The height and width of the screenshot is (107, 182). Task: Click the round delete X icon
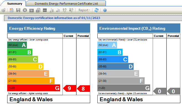click(25, 10)
